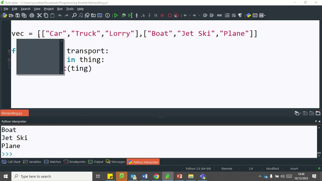Click the Open file folder icon
This screenshot has width=322, height=181.
(x=11, y=15)
